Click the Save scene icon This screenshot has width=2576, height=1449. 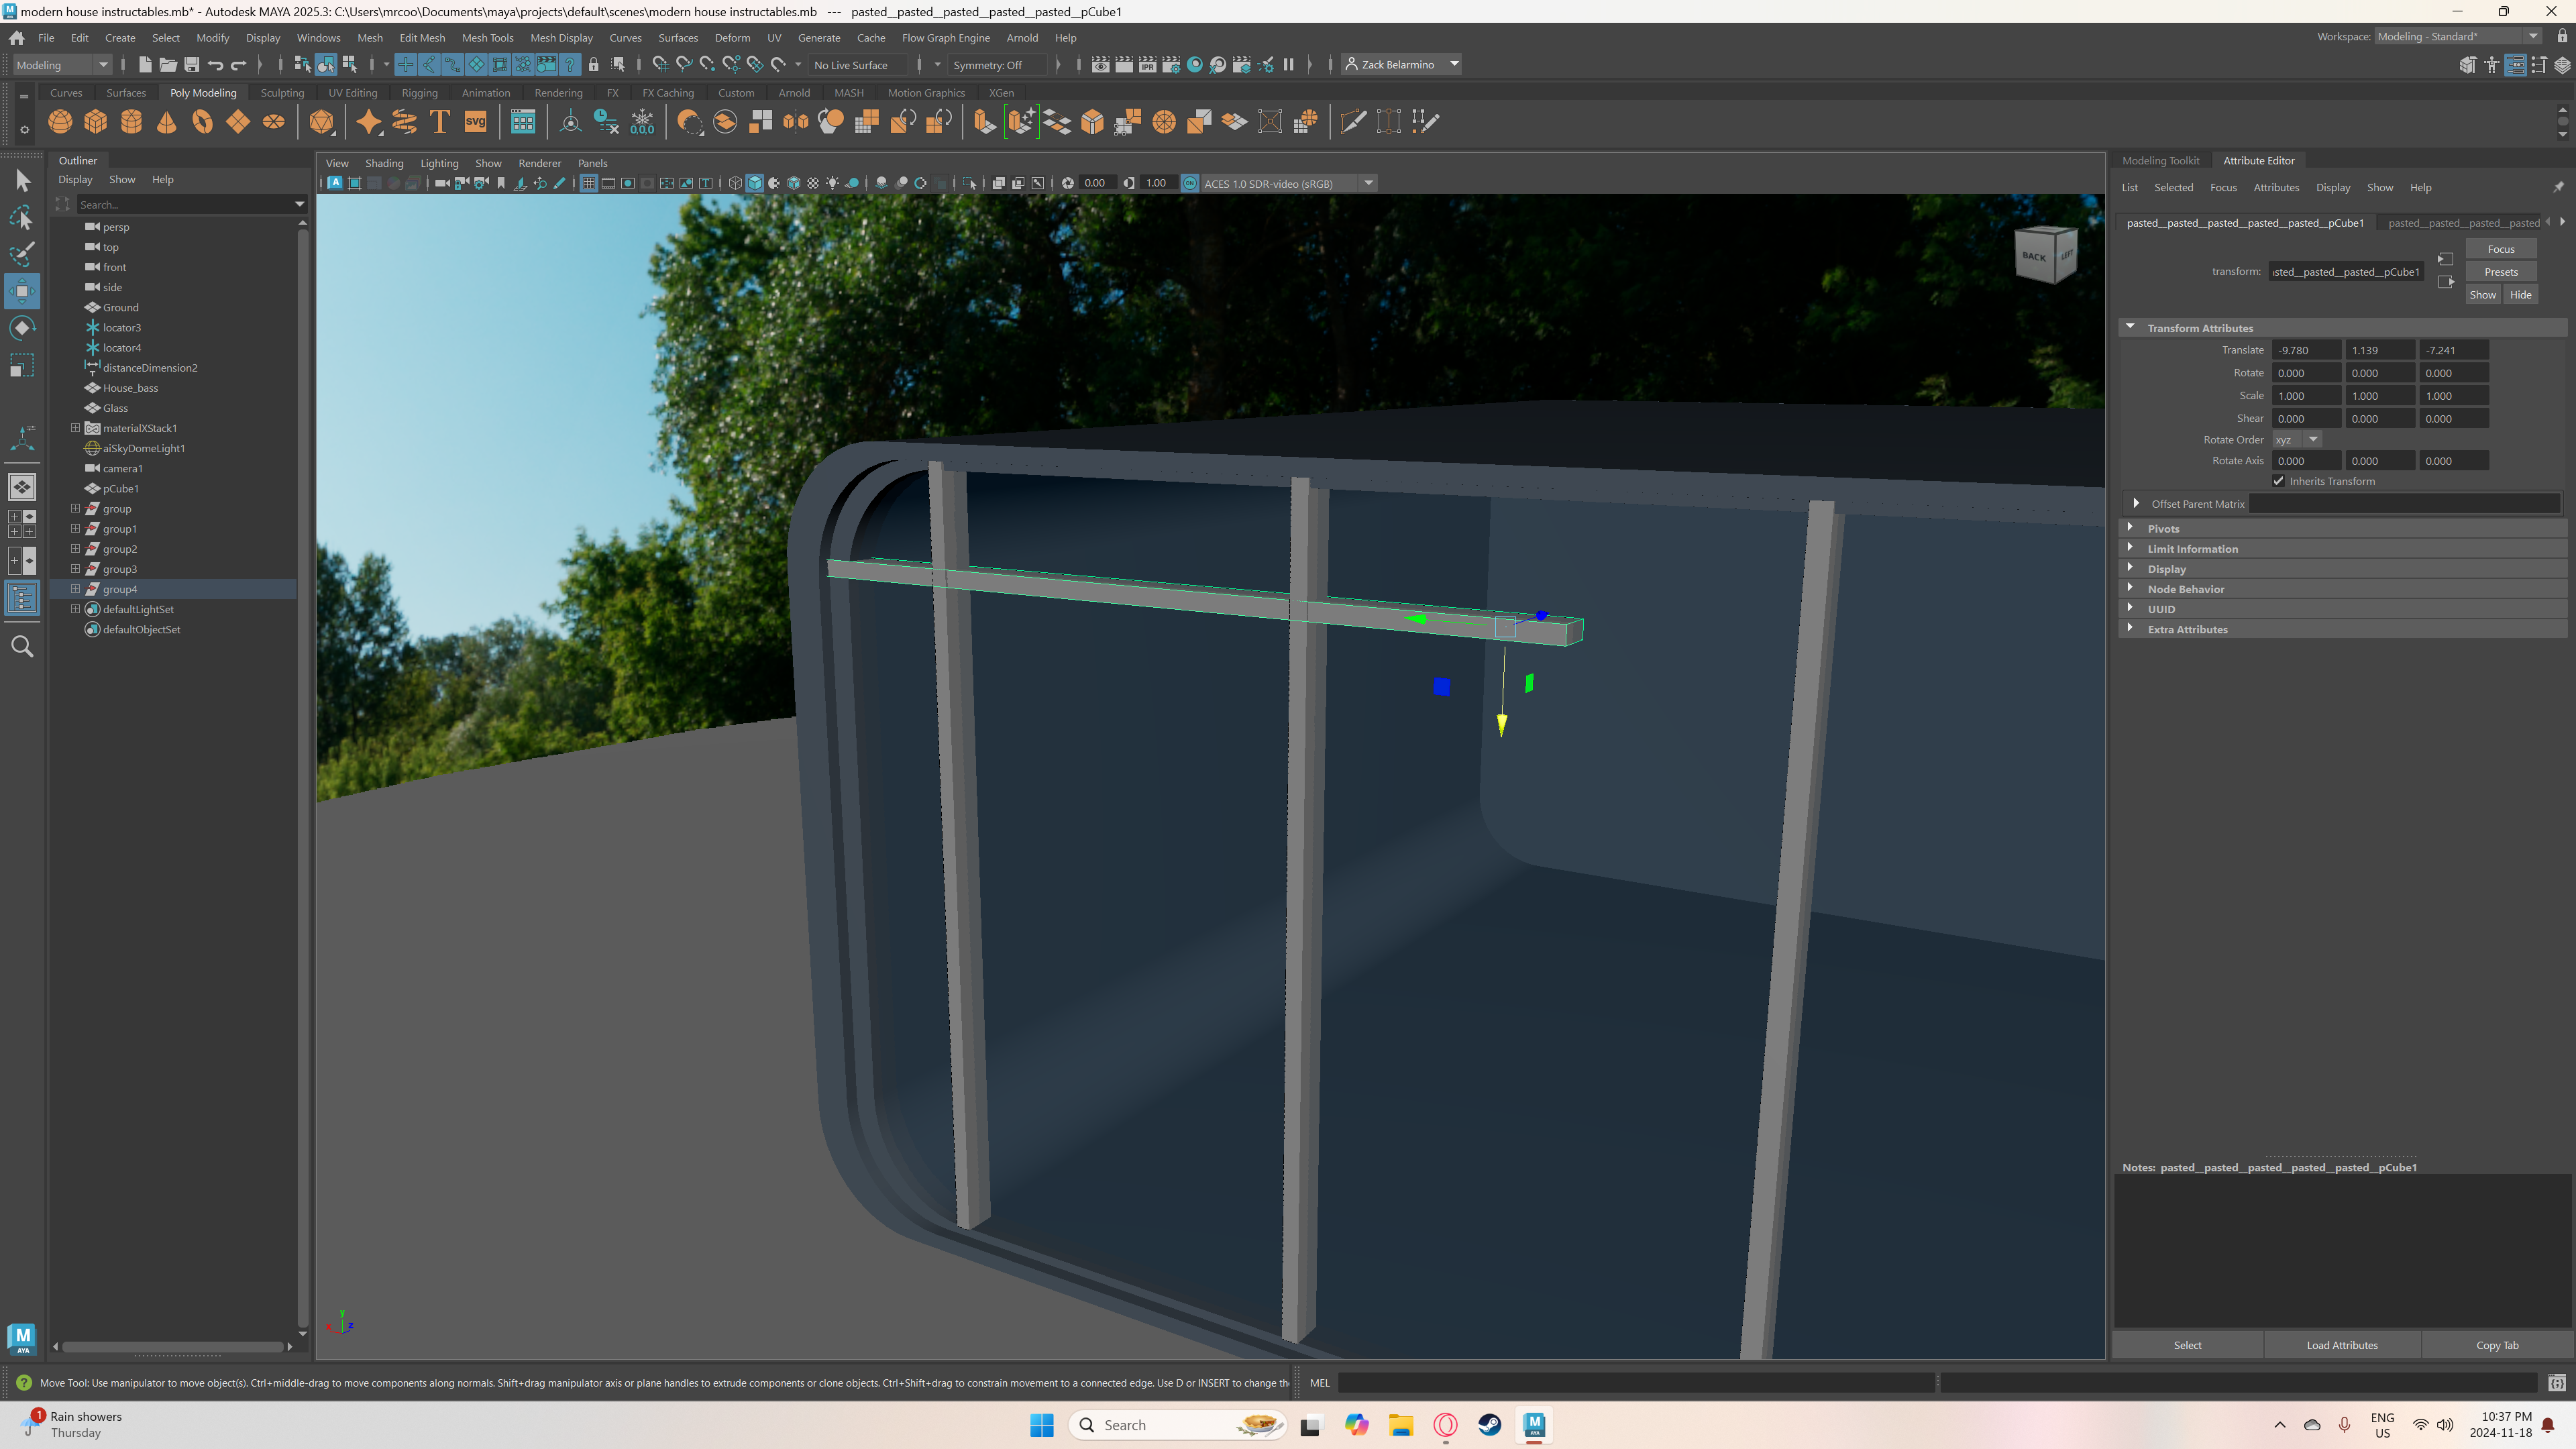pos(191,65)
